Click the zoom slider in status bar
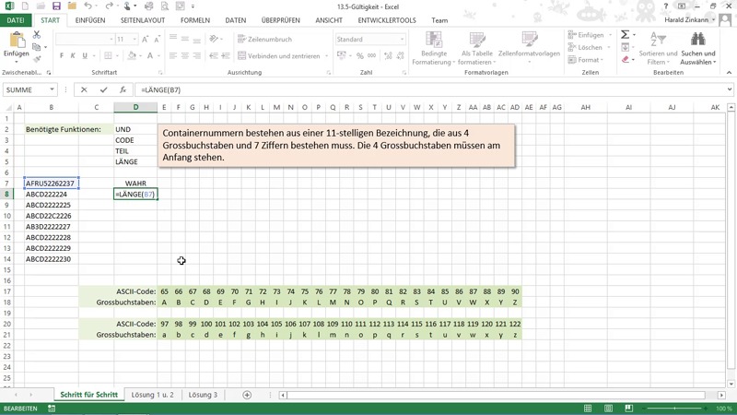737x415 pixels. click(x=675, y=409)
